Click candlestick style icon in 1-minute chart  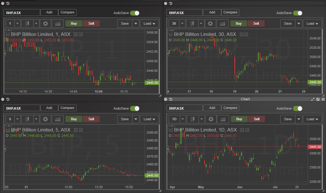pyautogui.click(x=27, y=23)
